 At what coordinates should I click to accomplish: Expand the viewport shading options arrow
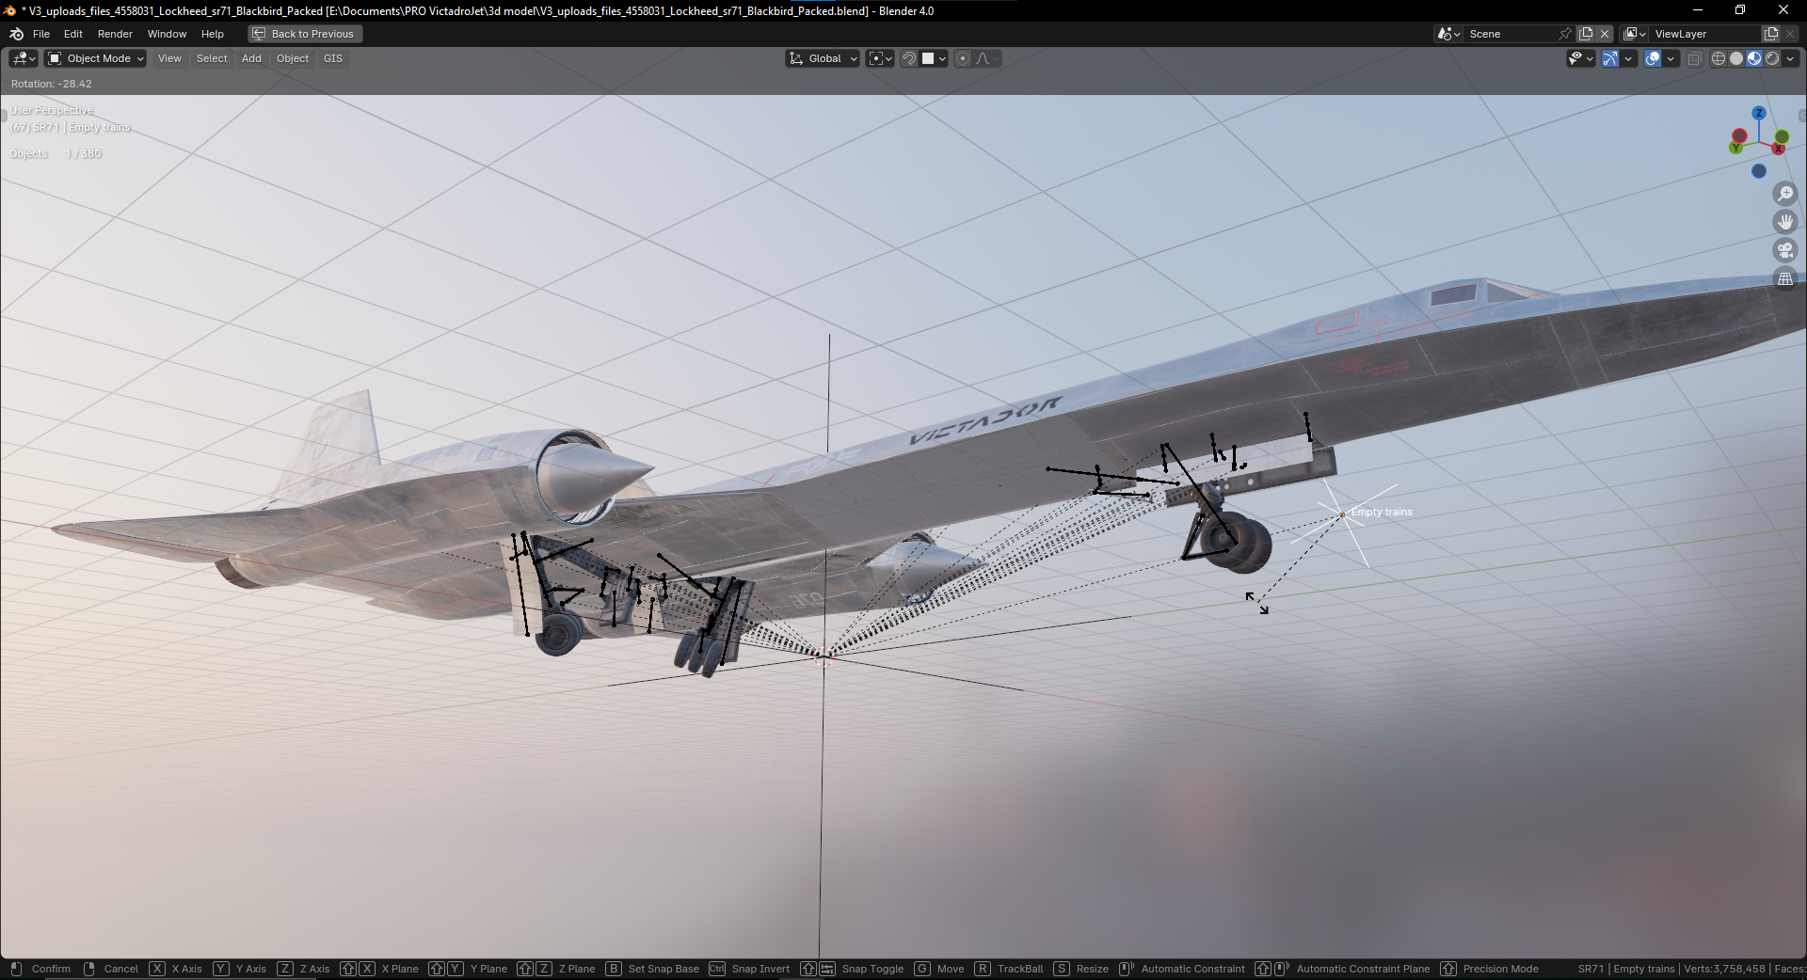(x=1790, y=58)
